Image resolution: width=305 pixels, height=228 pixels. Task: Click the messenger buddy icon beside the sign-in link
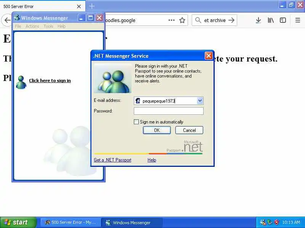(x=21, y=82)
